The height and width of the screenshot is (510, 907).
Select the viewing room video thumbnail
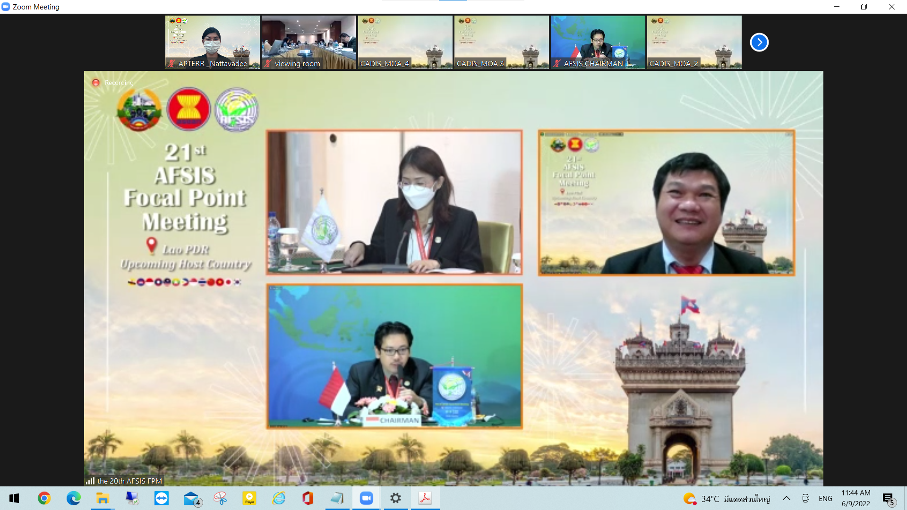[308, 42]
